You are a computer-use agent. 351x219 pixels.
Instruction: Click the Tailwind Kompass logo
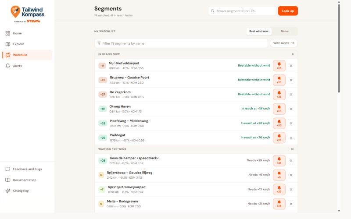point(27,14)
